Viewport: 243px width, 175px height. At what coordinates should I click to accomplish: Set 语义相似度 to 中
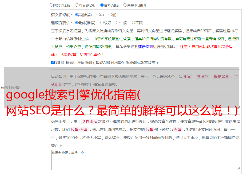pos(98,15)
